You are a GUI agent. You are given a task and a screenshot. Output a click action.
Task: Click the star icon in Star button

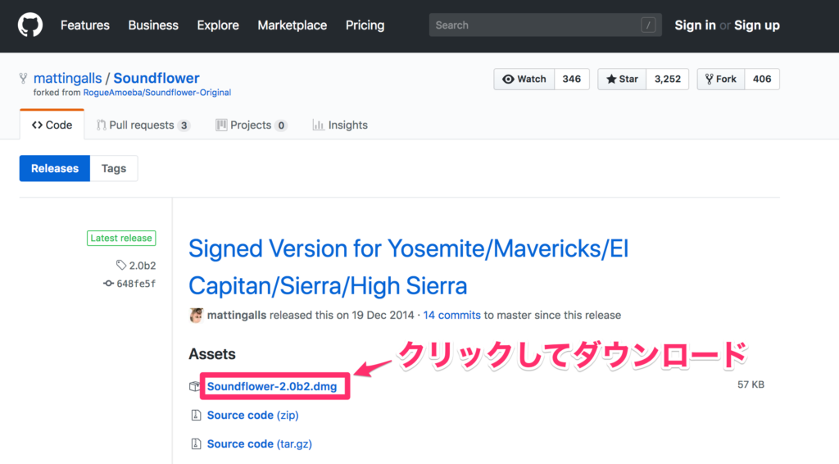coord(611,80)
